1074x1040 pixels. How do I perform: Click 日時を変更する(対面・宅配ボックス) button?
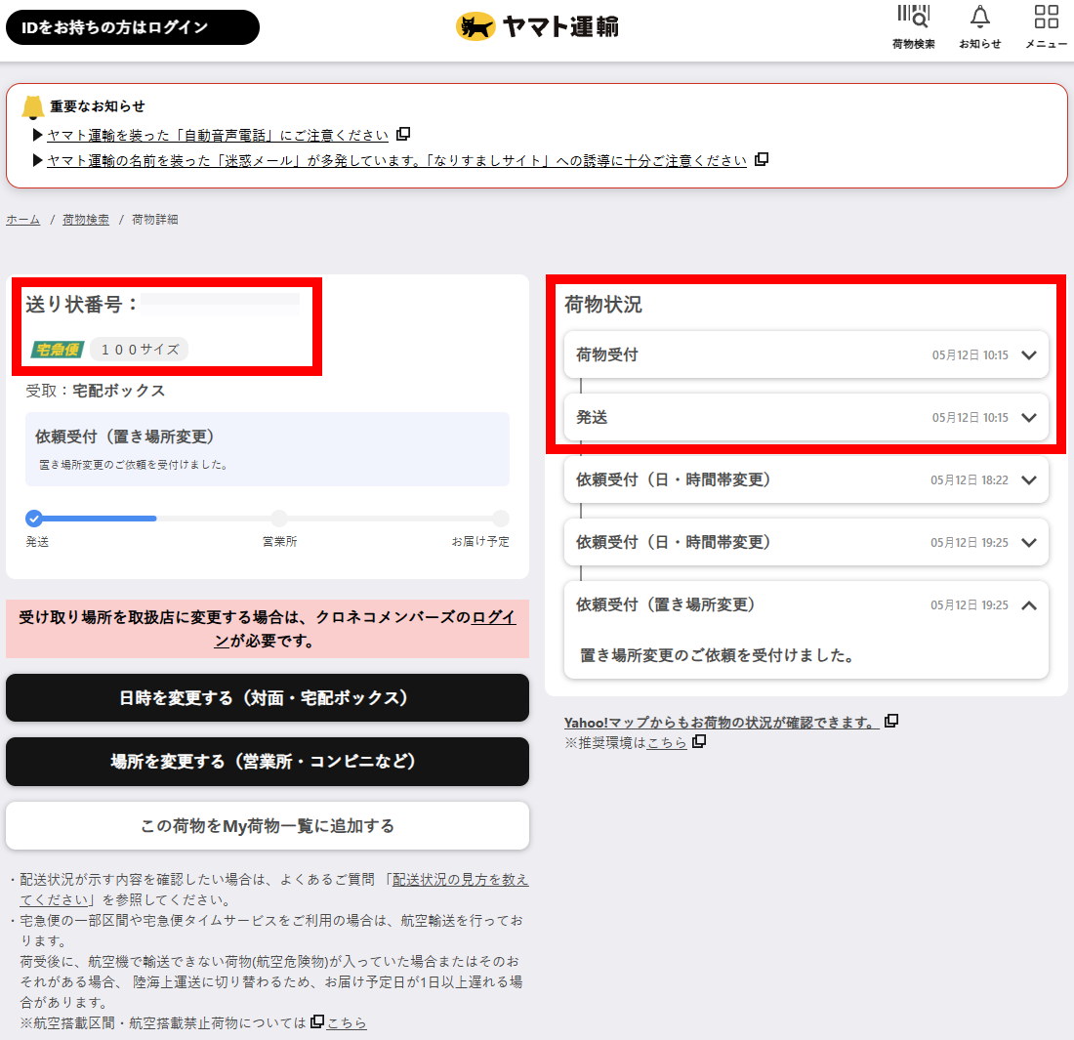(268, 697)
